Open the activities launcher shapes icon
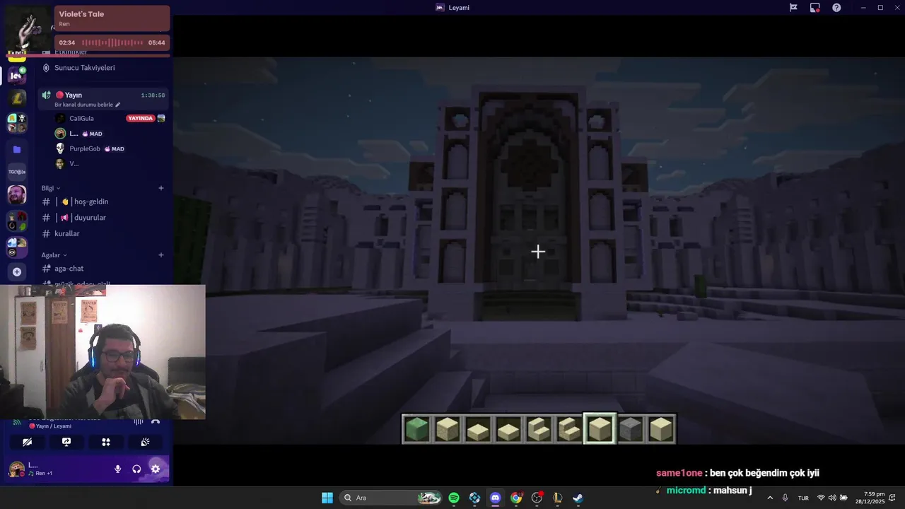 click(x=106, y=442)
